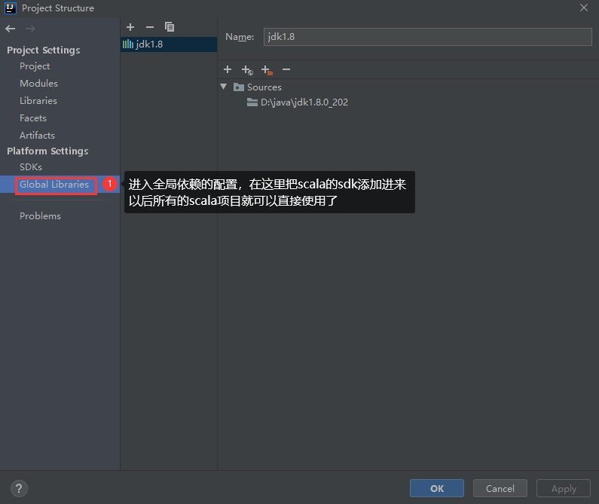Click the OK button
The image size is (599, 504).
pos(437,488)
